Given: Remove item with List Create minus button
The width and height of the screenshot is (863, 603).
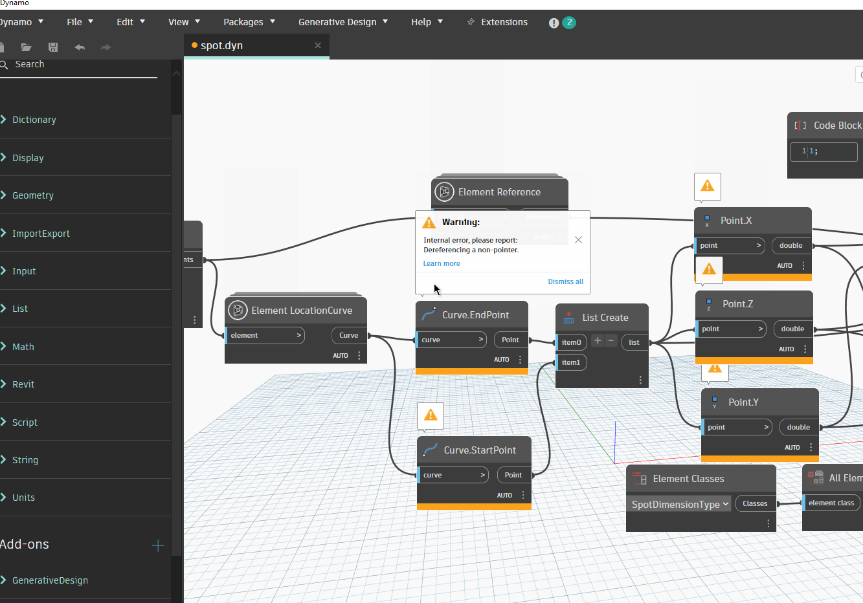Looking at the screenshot, I should [x=611, y=341].
